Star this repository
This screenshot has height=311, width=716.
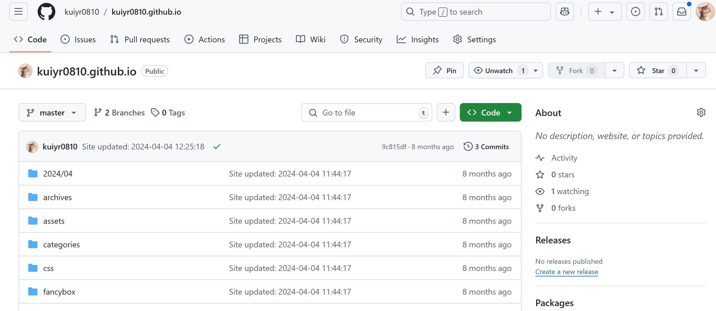pyautogui.click(x=658, y=71)
